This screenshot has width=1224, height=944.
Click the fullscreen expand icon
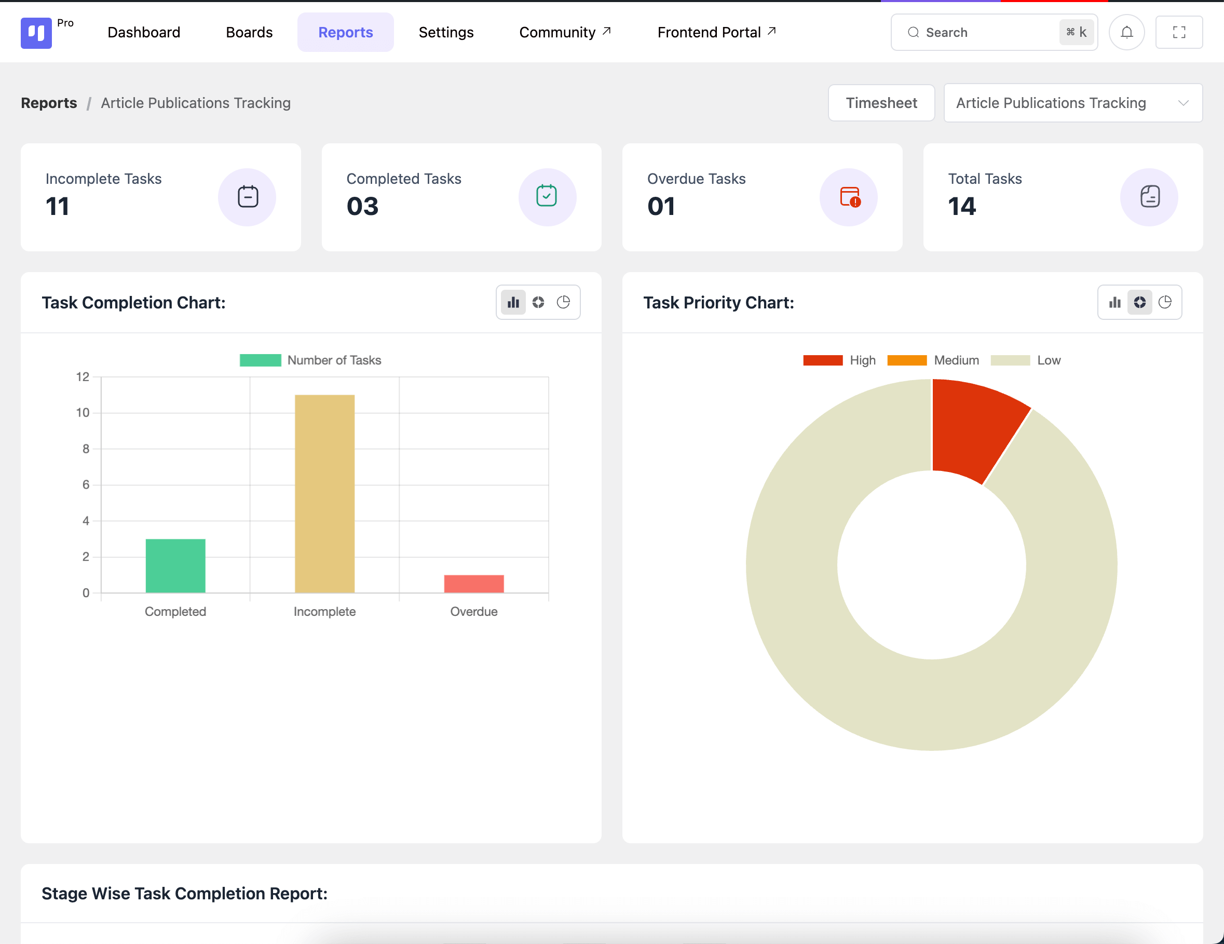pyautogui.click(x=1179, y=33)
